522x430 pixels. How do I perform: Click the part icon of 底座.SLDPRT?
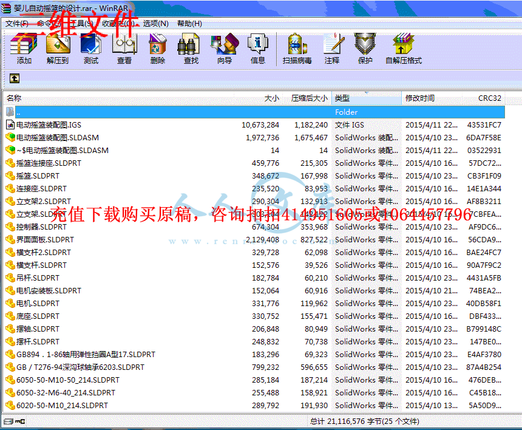pos(10,316)
